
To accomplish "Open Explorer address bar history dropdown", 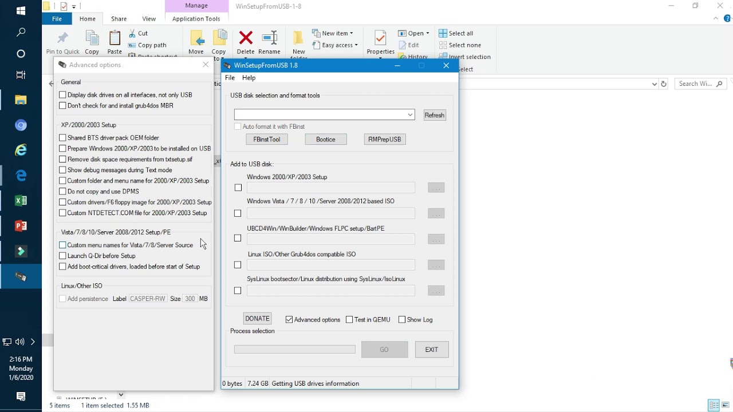I will pyautogui.click(x=655, y=84).
